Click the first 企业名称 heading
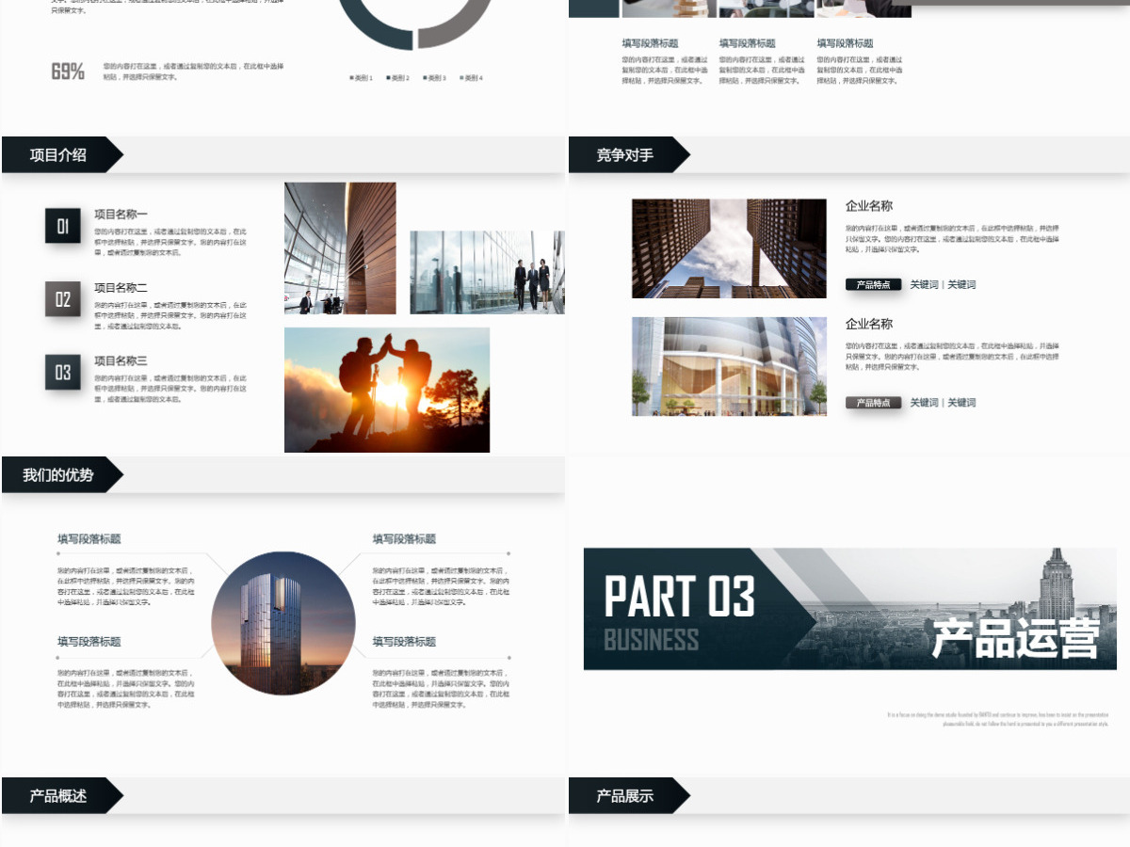This screenshot has width=1130, height=847. point(869,206)
